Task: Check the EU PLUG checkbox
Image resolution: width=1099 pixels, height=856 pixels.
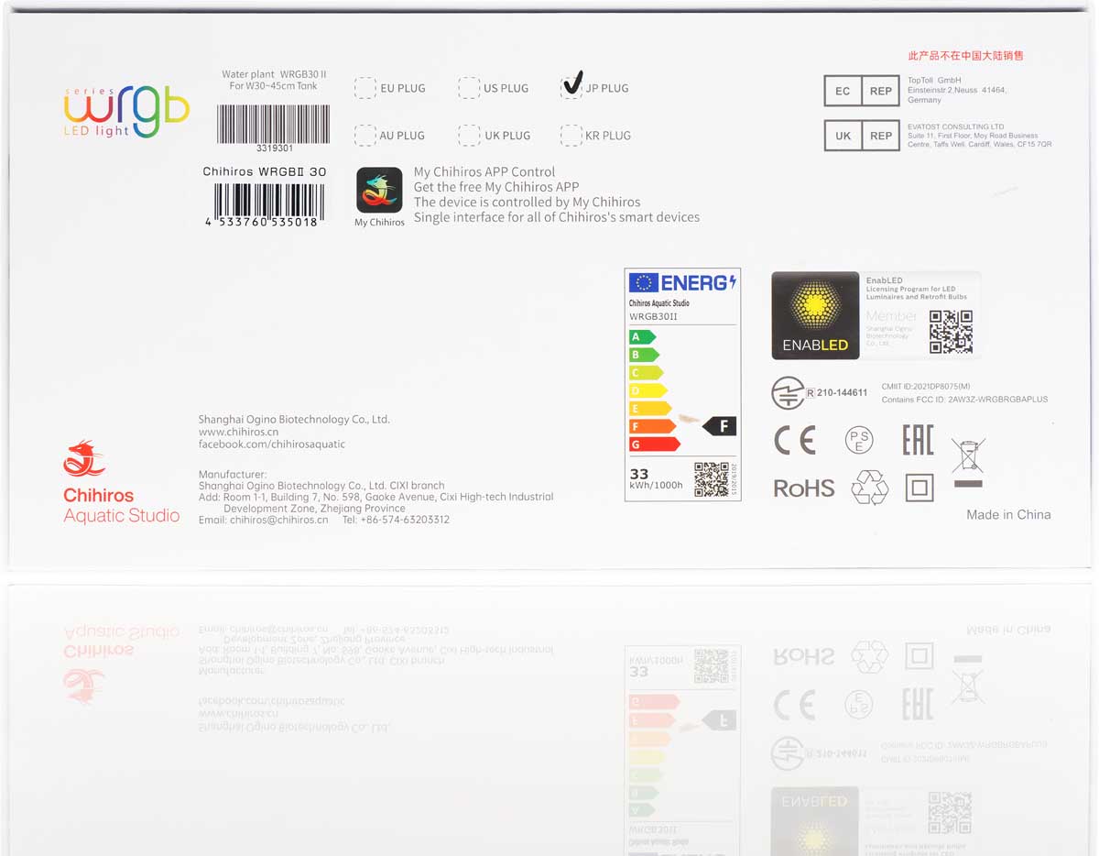Action: [365, 88]
